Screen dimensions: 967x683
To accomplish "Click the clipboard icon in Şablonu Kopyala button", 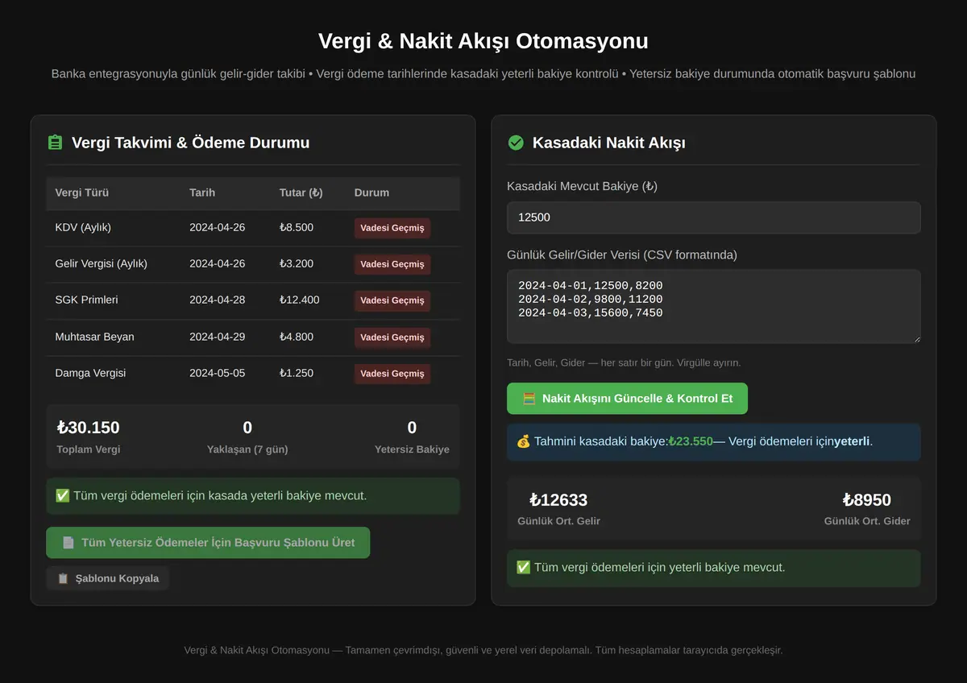I will tap(63, 578).
